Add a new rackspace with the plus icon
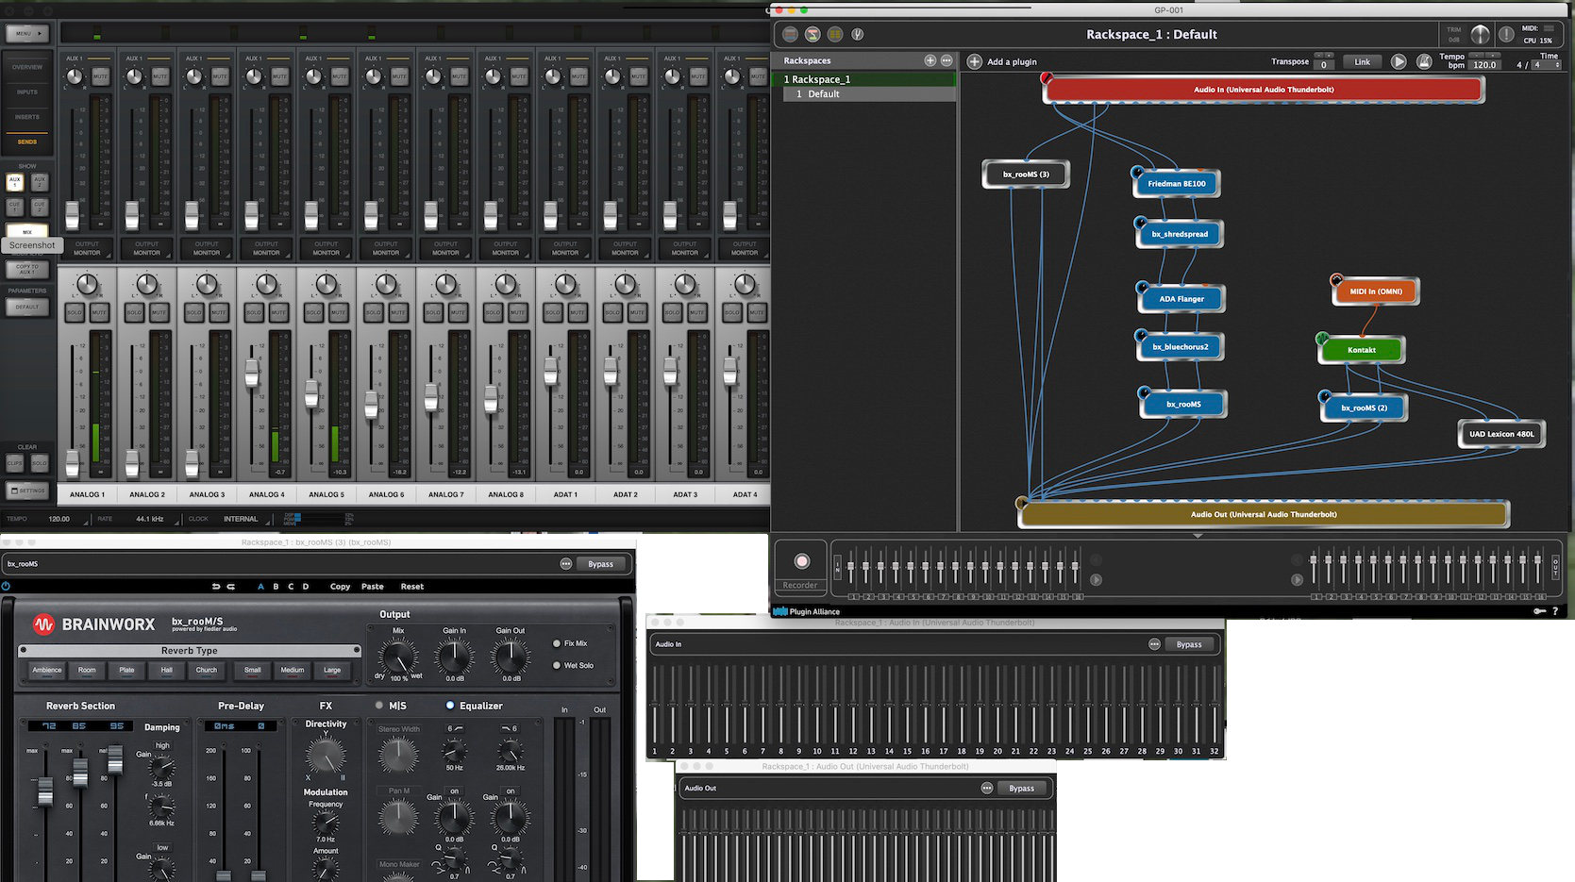1575x882 pixels. [x=930, y=60]
